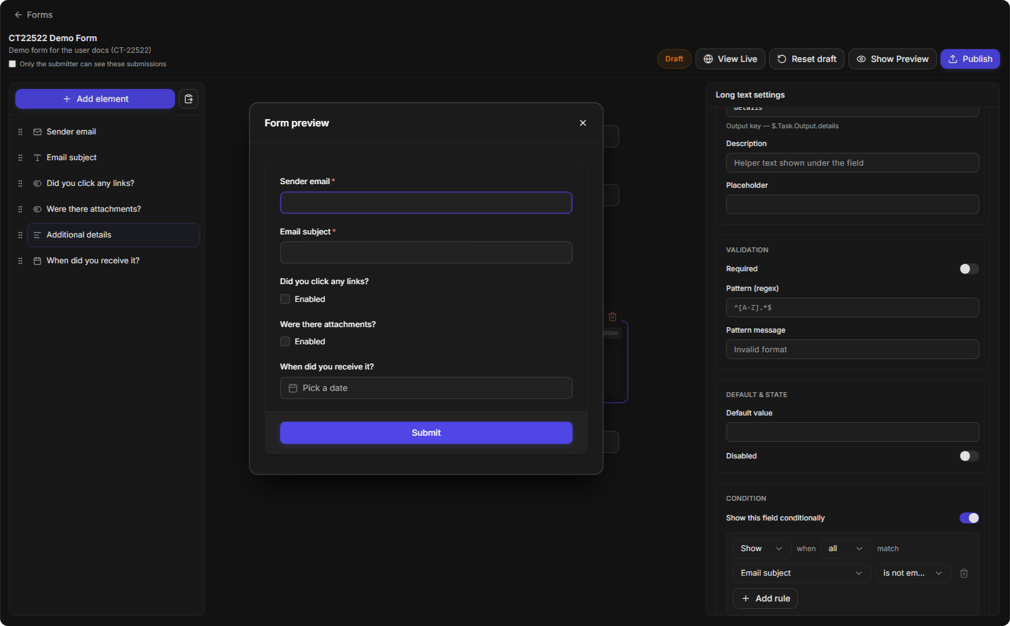Image resolution: width=1010 pixels, height=626 pixels.
Task: Click the Default value input field
Action: point(852,432)
